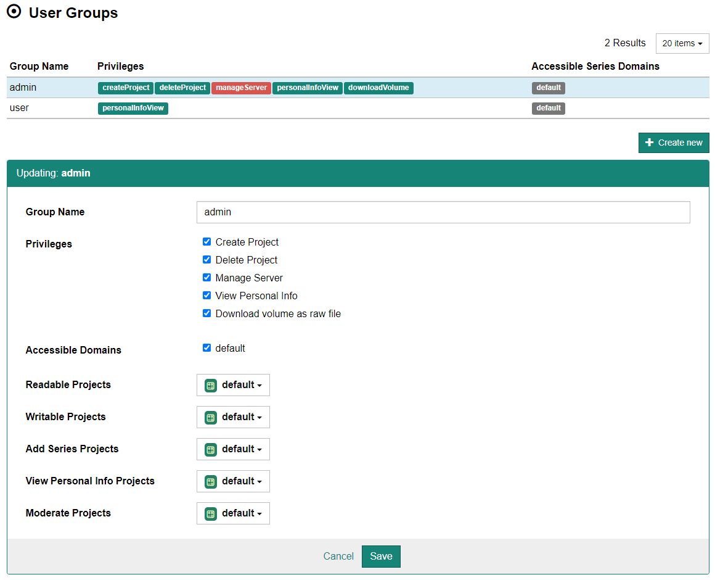Toggle the default Accessible Domains checkbox
The width and height of the screenshot is (715, 580).
point(206,347)
